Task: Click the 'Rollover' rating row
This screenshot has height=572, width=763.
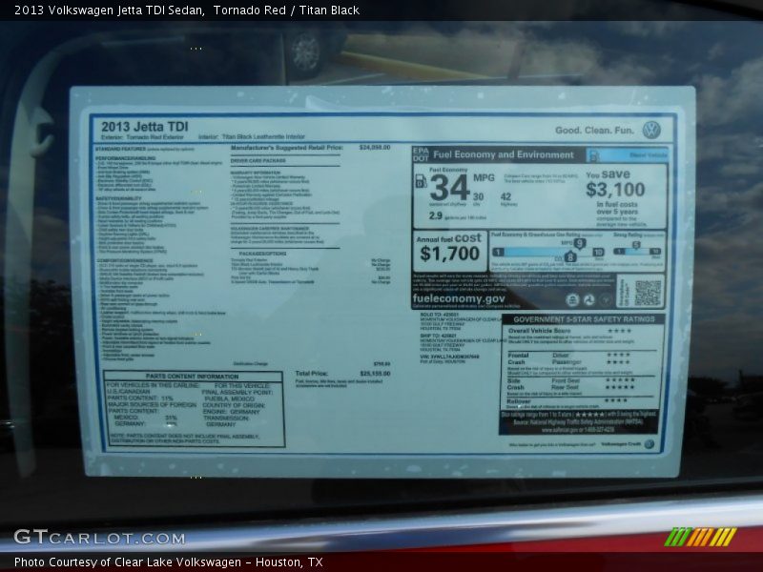Action: point(567,401)
